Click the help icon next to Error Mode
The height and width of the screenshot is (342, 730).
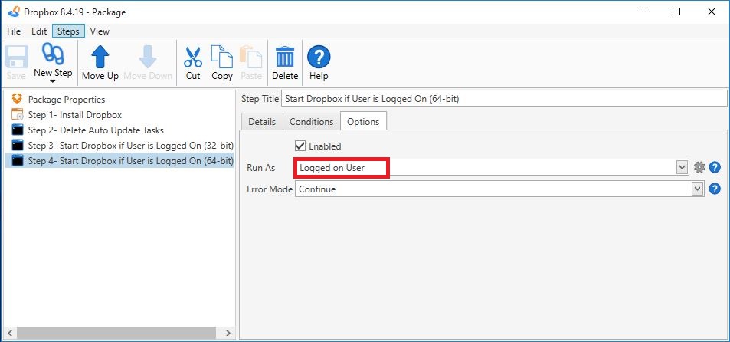click(x=715, y=189)
